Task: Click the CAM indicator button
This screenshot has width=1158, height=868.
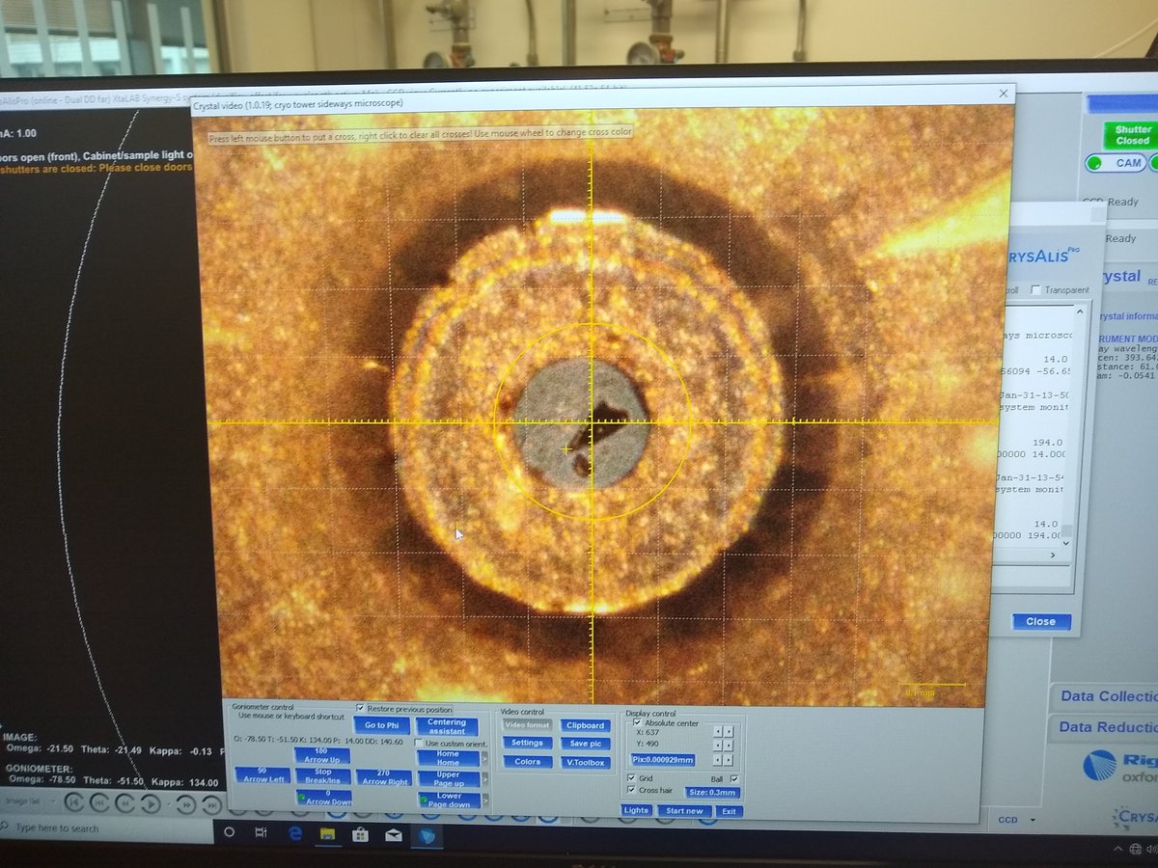Action: [1117, 163]
